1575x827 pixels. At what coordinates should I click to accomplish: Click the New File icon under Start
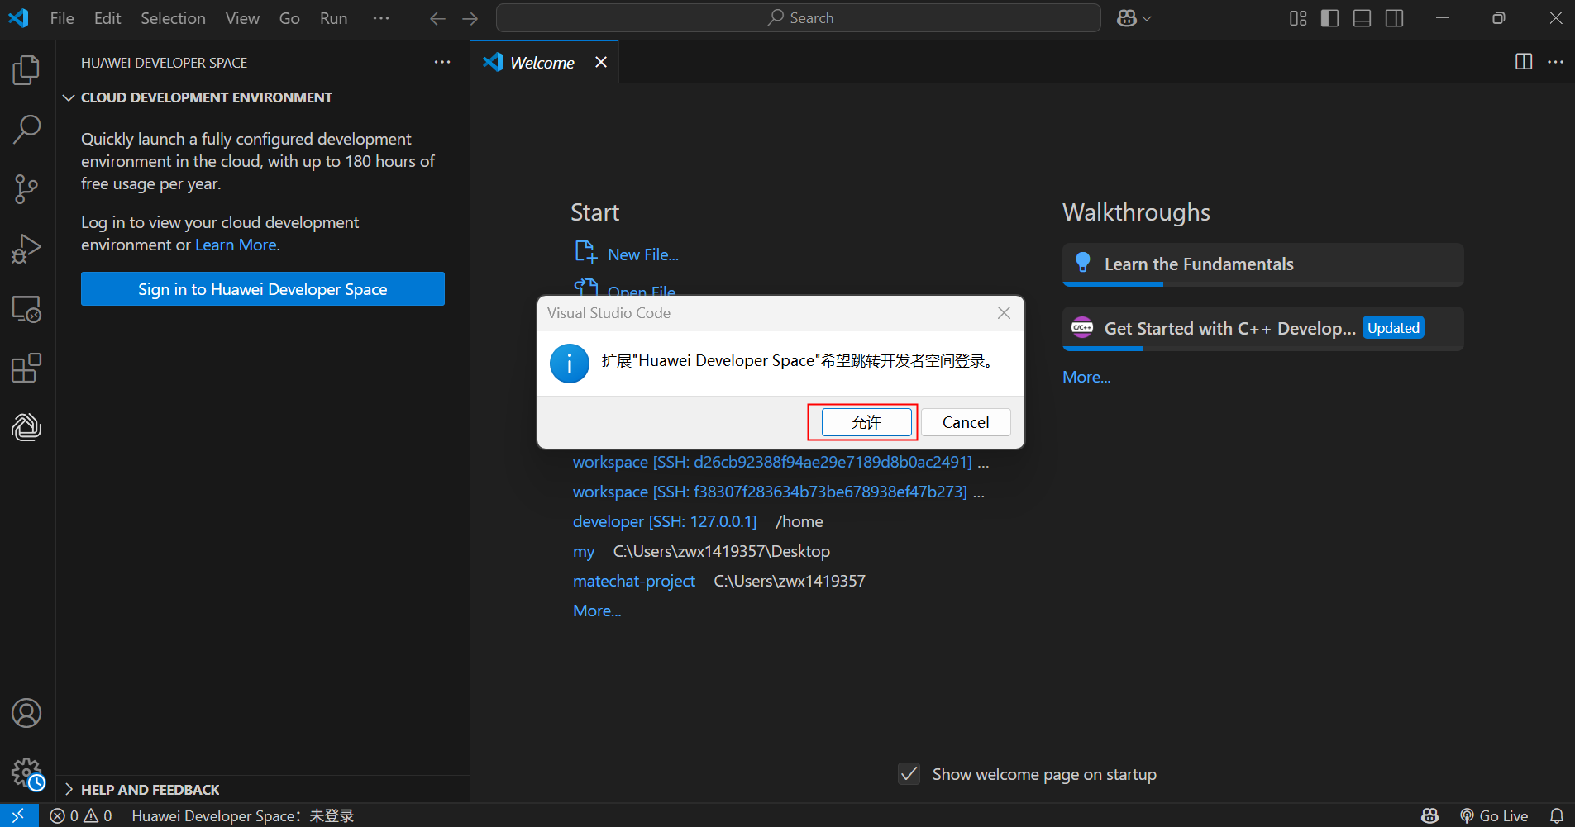pyautogui.click(x=585, y=251)
